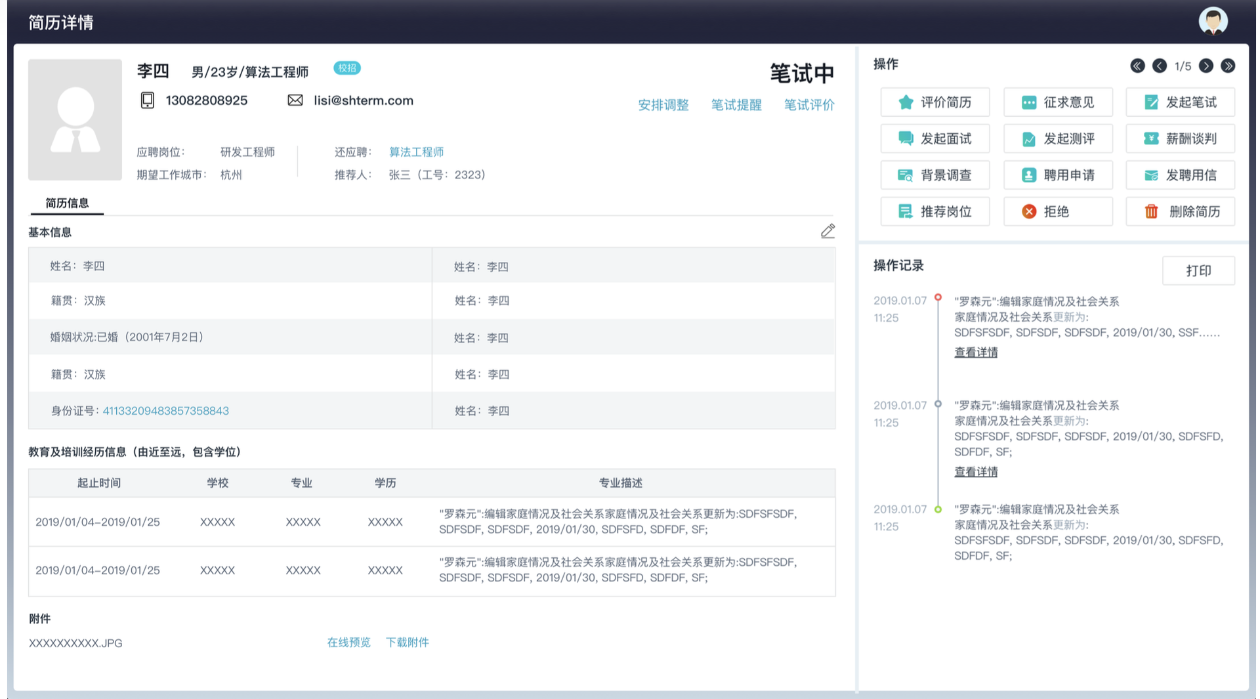1260x699 pixels.
Task: Click the ID number 41133209483857358843 link
Action: [x=165, y=411]
